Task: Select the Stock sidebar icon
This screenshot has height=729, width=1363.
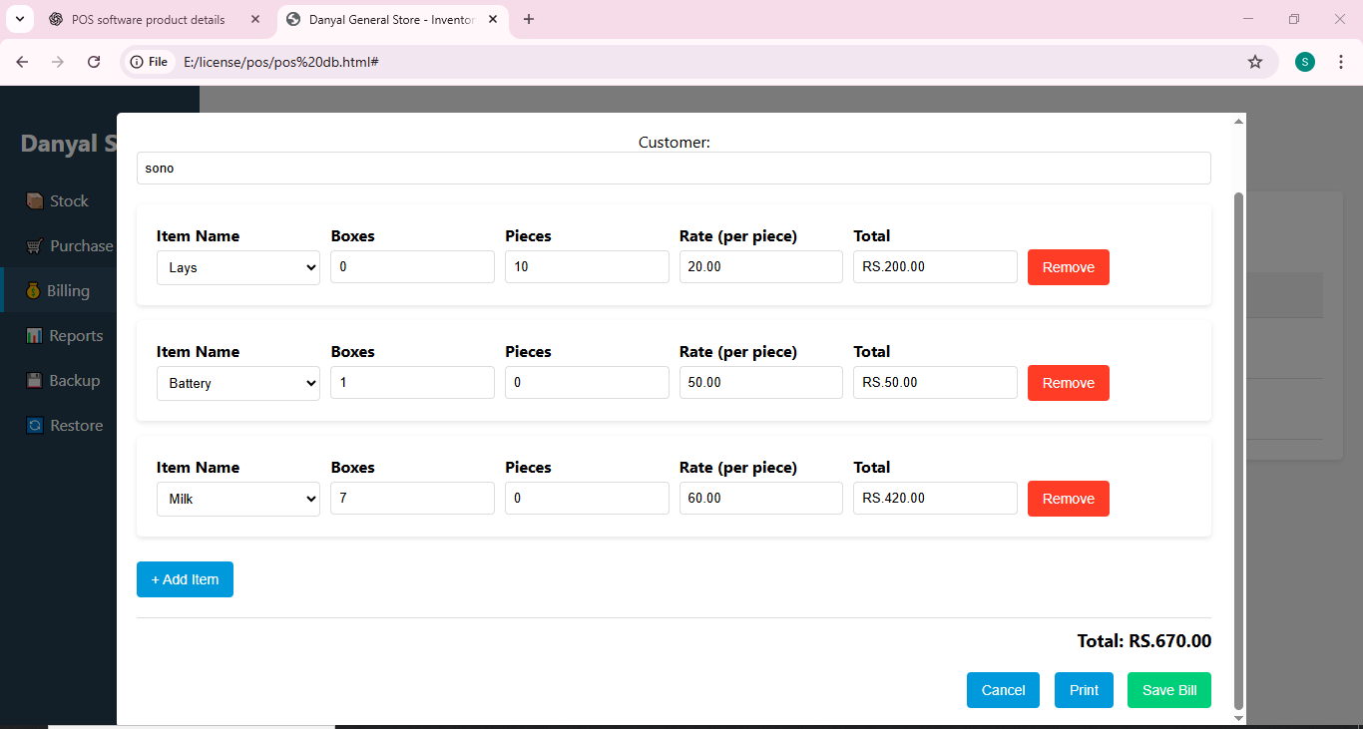Action: (33, 199)
